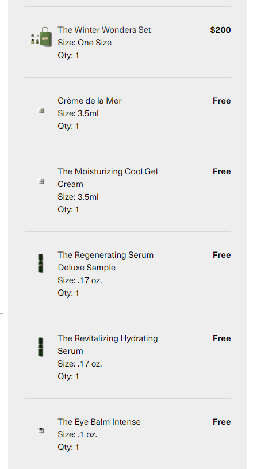
Task: Click the Free label for Moisturizing Cool Gel Cream
Action: click(221, 171)
